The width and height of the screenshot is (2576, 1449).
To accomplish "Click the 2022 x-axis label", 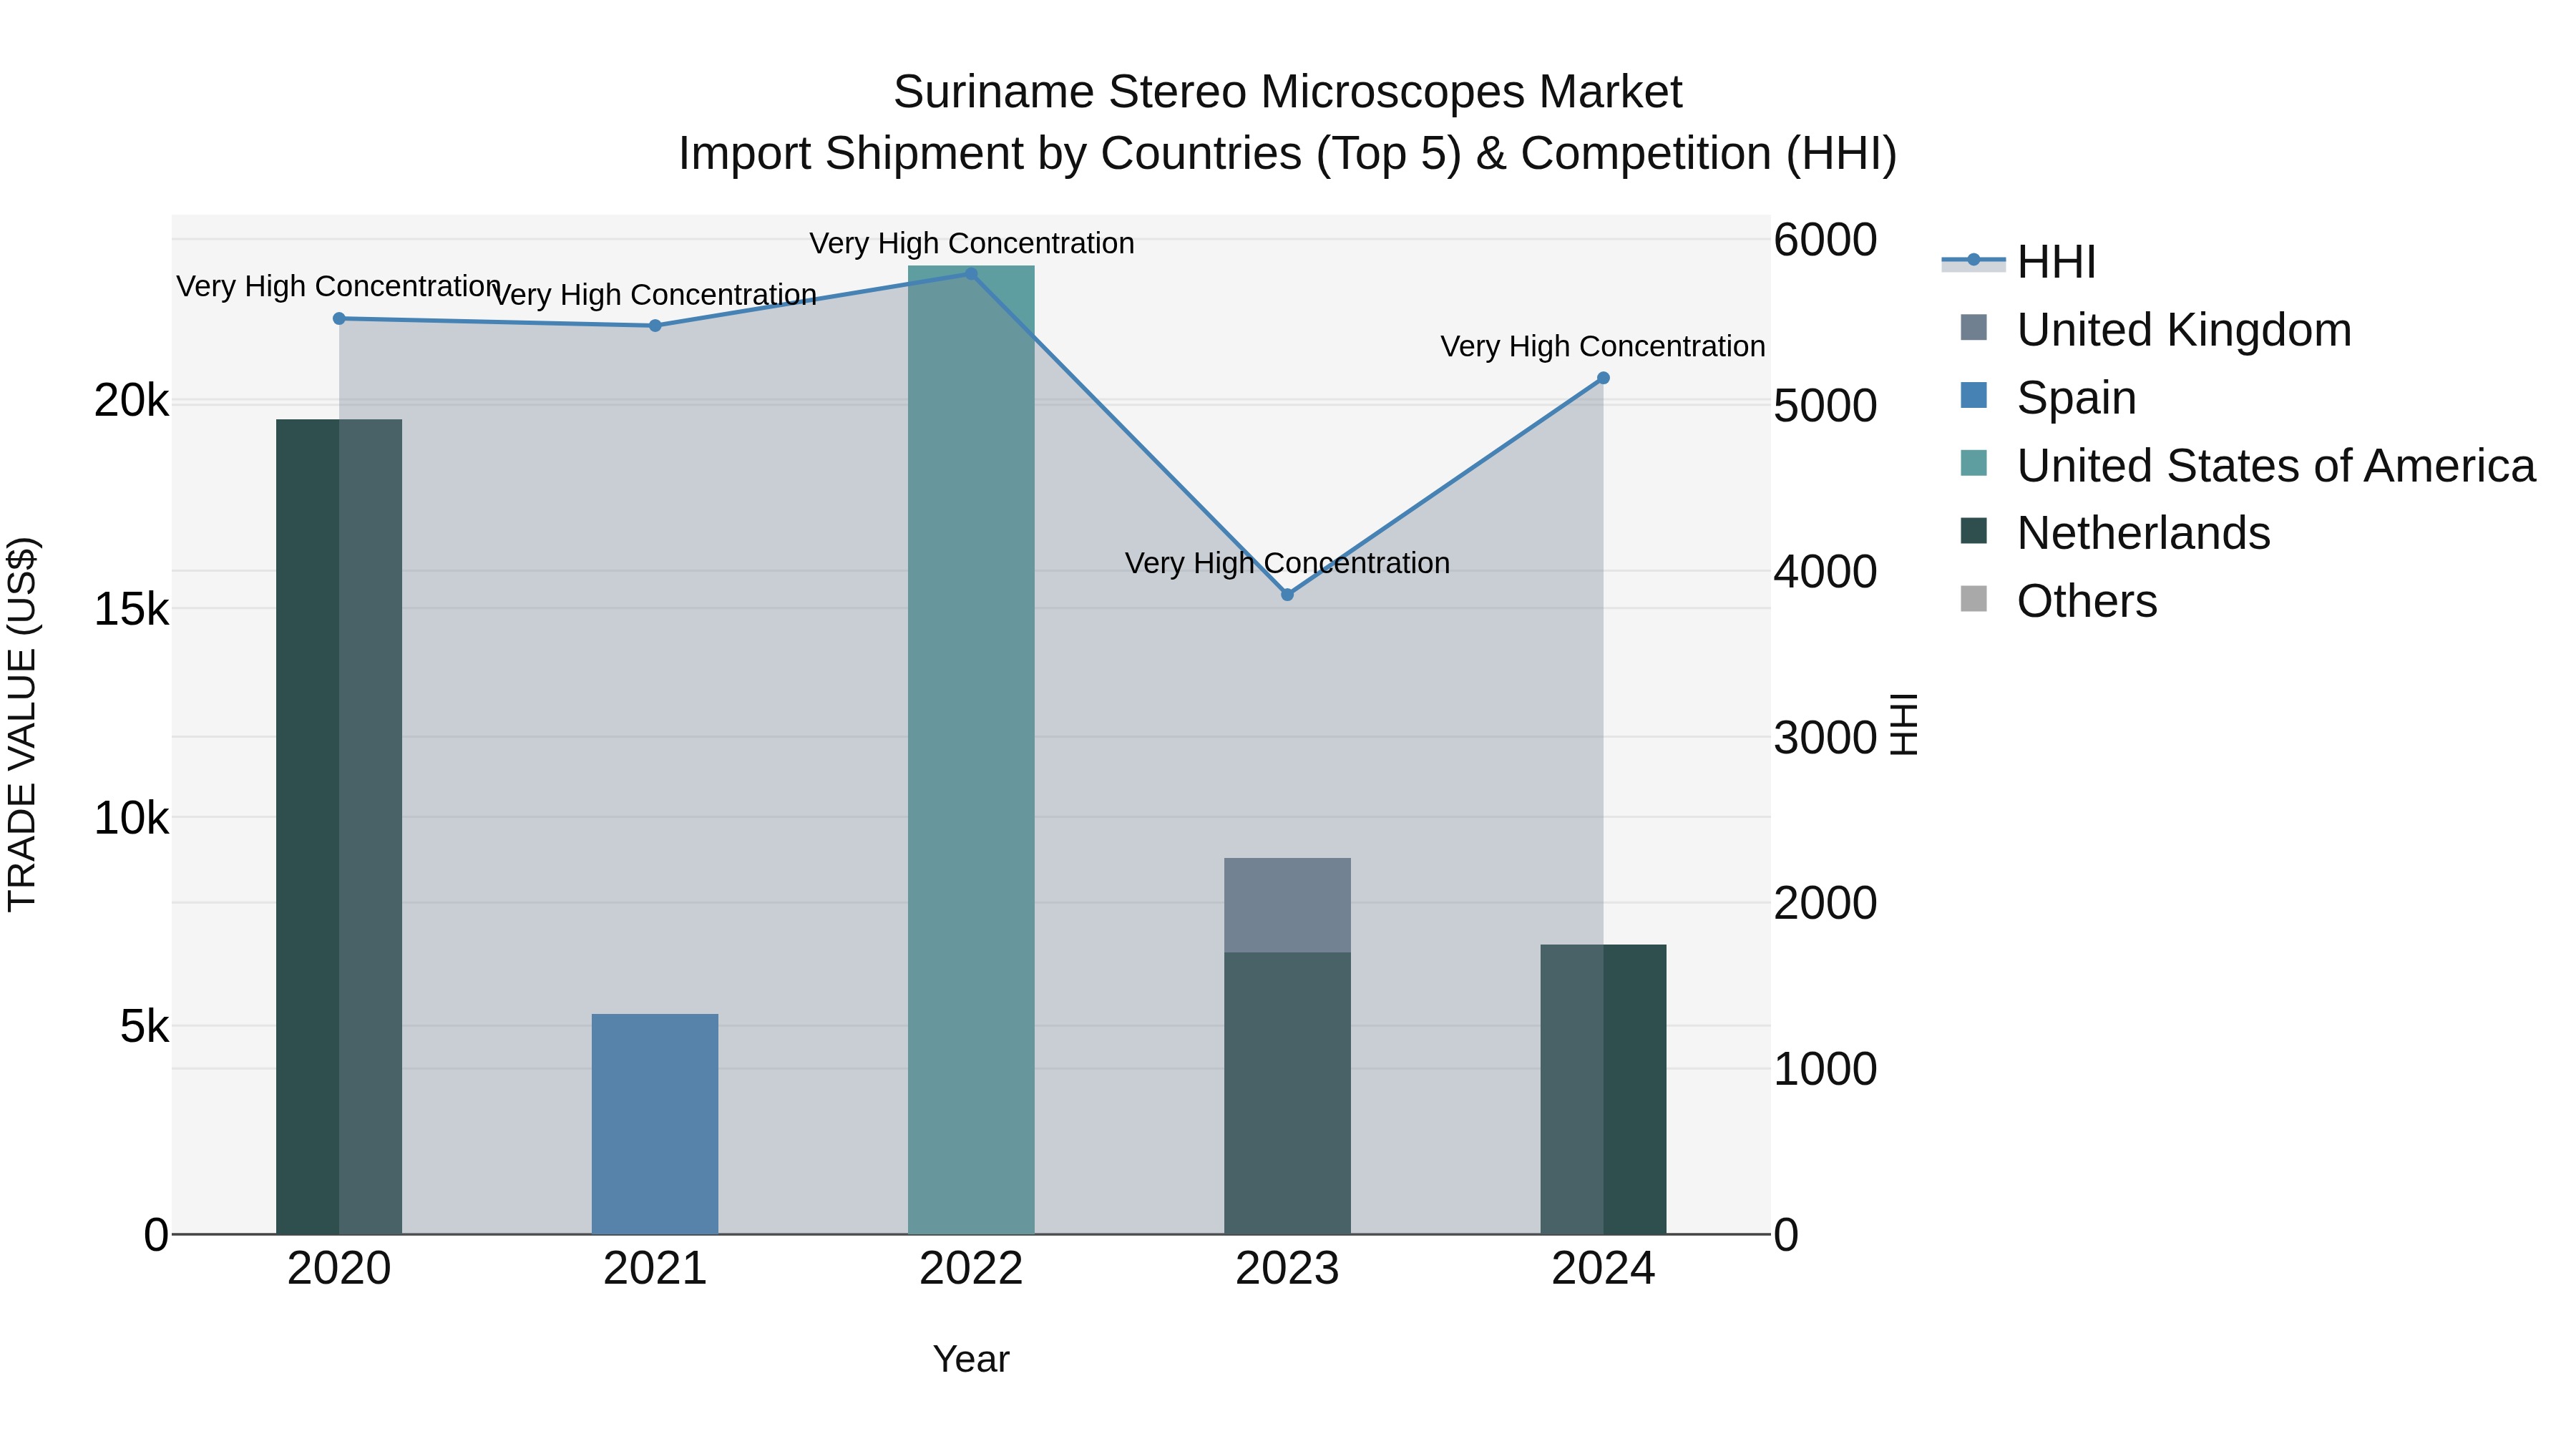I will coord(971,1269).
